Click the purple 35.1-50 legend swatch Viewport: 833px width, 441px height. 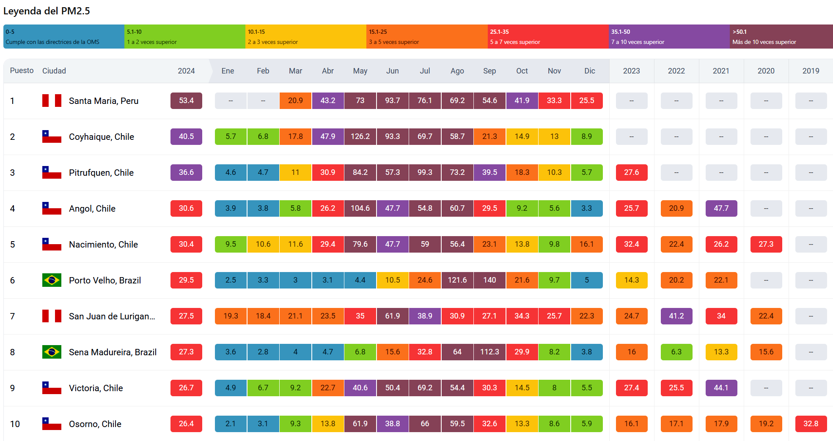click(x=669, y=37)
